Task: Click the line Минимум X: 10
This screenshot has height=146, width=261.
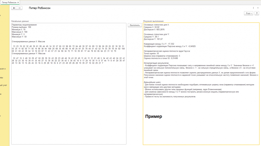Action: (18, 30)
